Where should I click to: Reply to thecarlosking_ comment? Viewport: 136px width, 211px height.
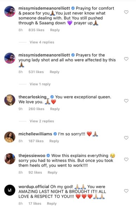point(55,109)
